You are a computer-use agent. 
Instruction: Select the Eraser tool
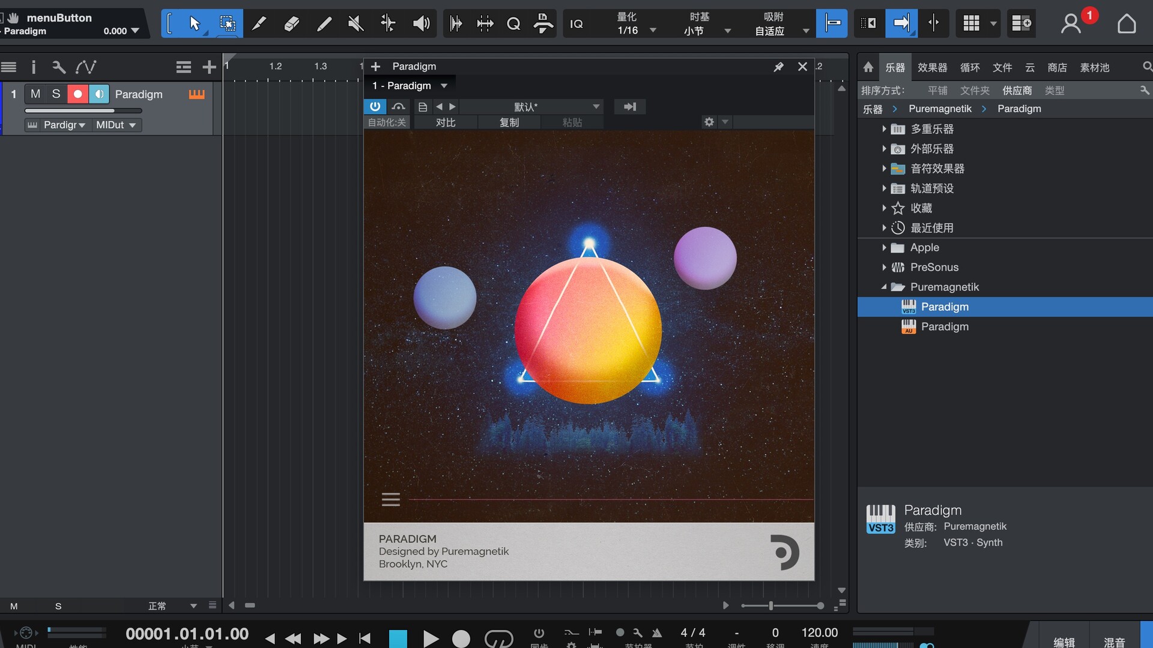pyautogui.click(x=291, y=23)
